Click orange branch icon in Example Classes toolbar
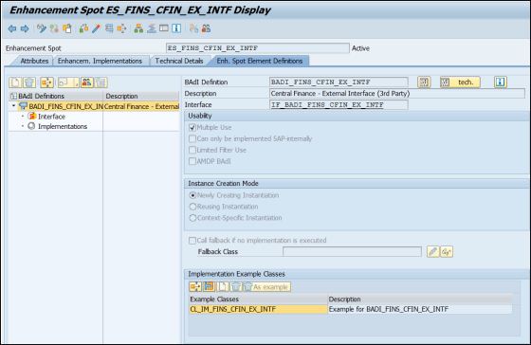 coord(195,287)
